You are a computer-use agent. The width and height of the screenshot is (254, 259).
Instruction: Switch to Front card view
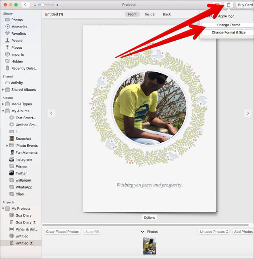coord(132,14)
